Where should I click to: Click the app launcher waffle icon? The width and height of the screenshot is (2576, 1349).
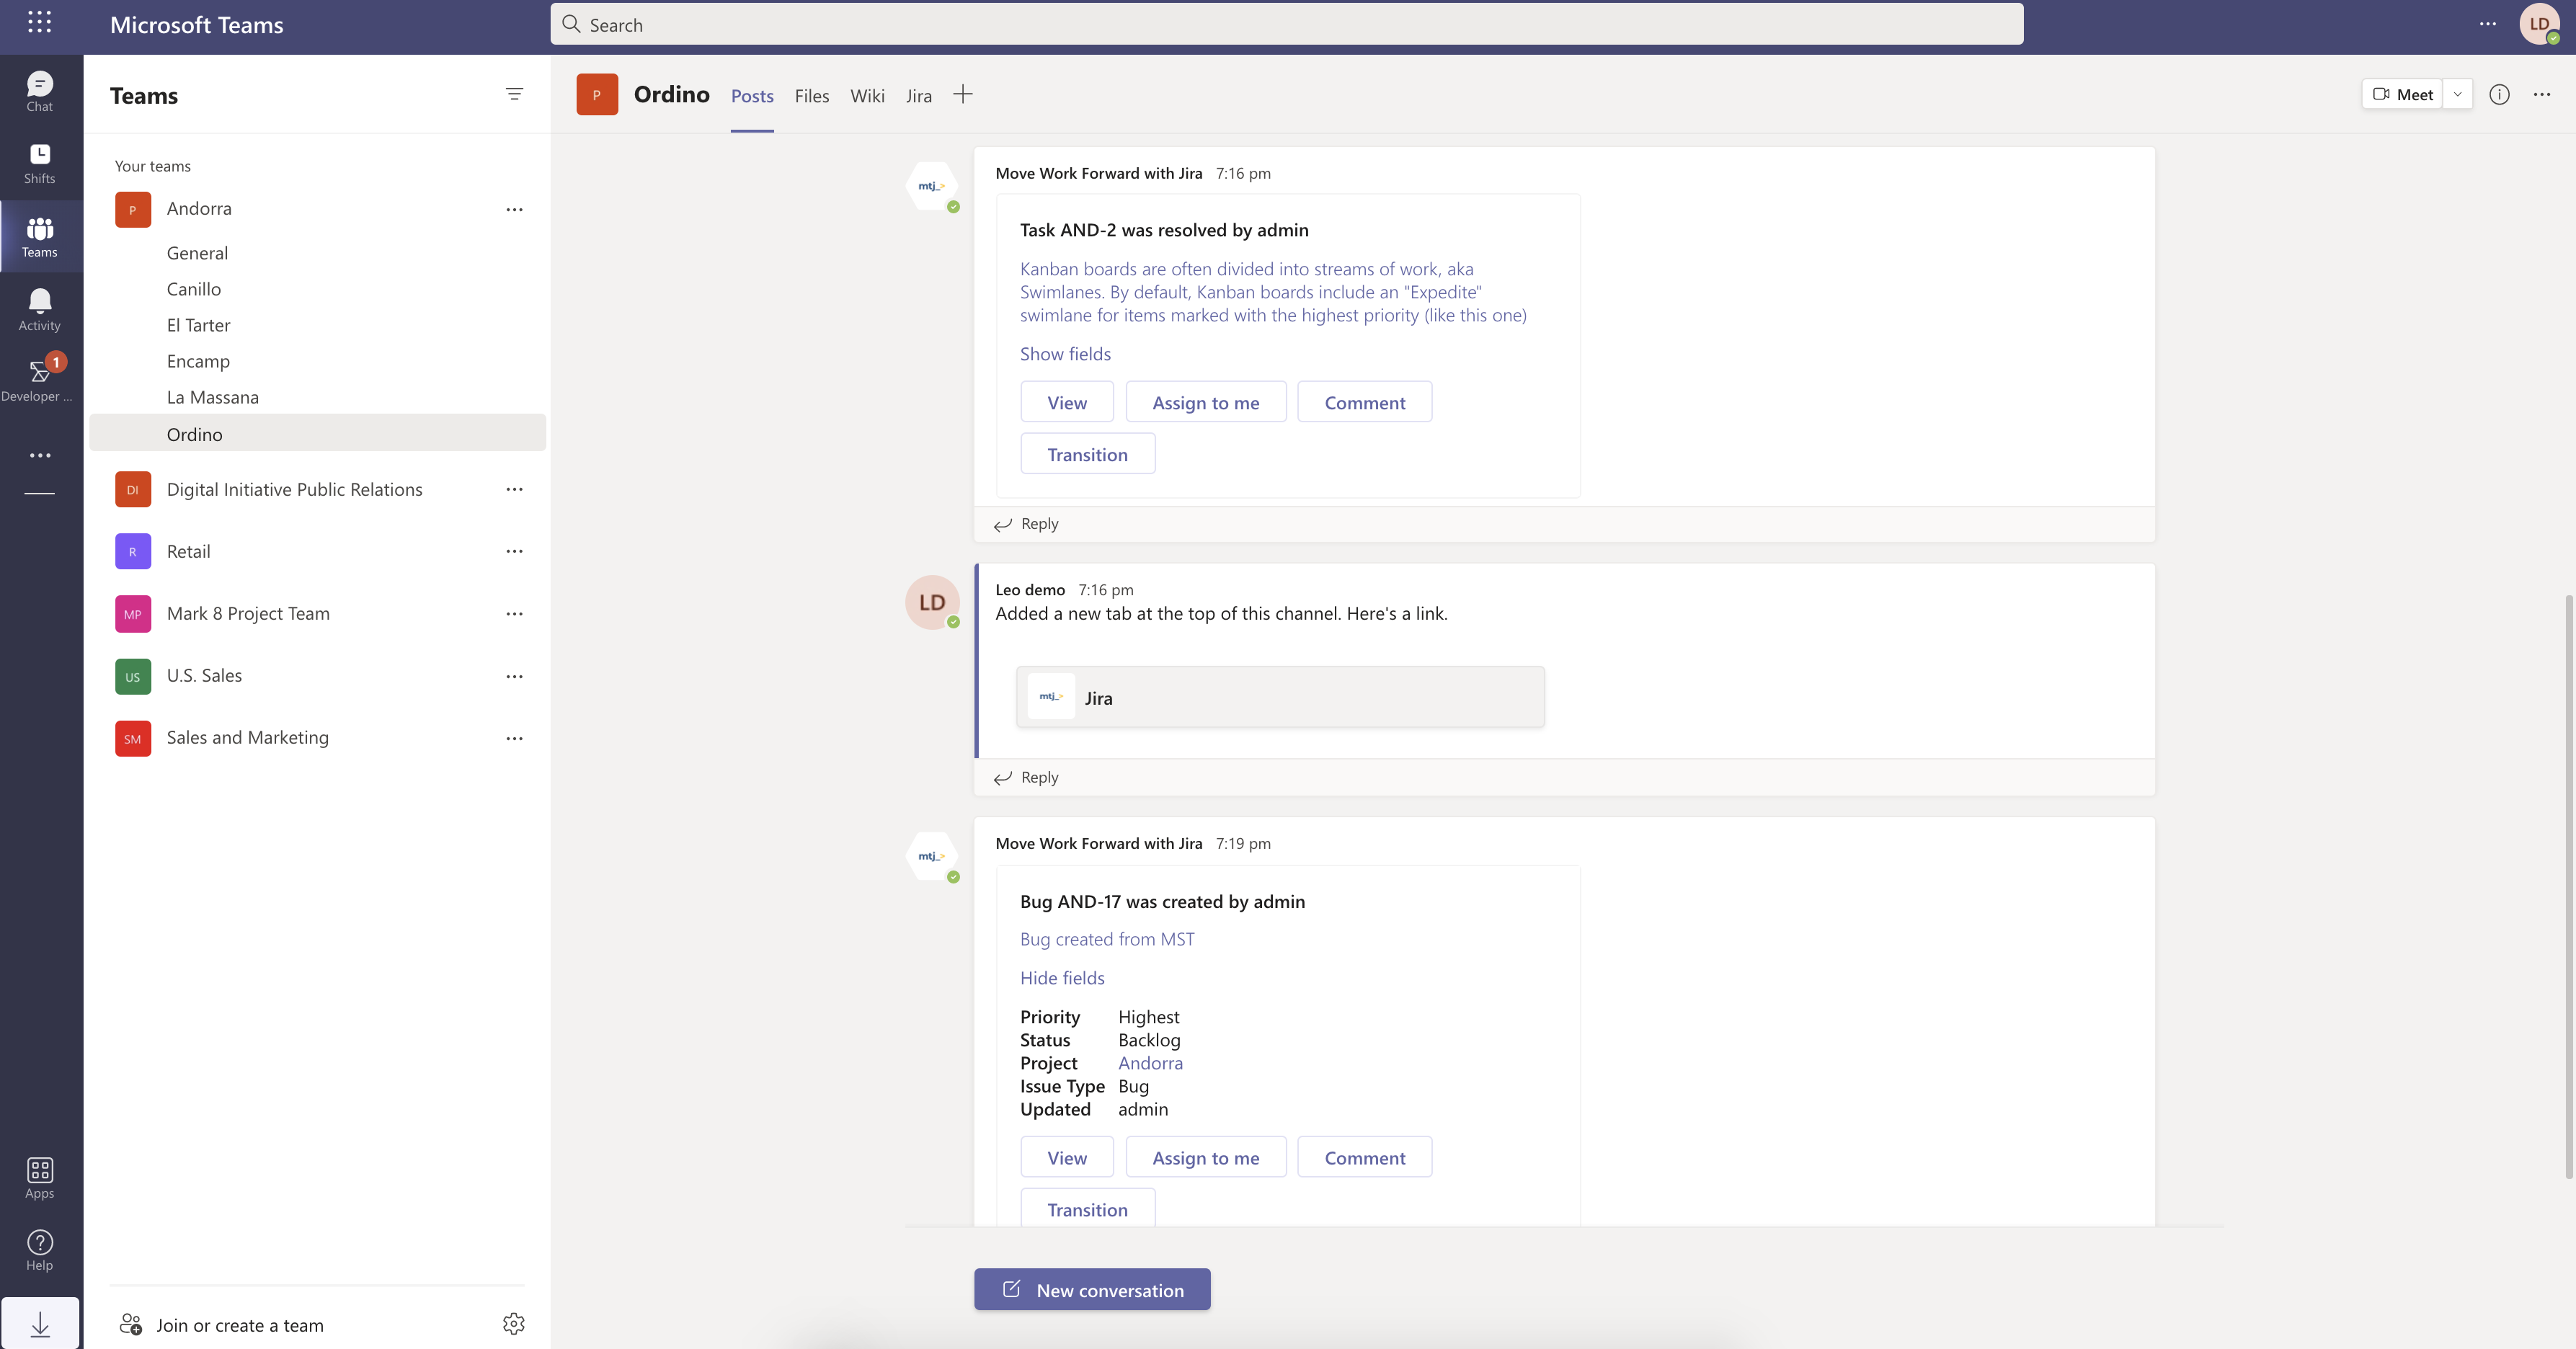[x=40, y=23]
